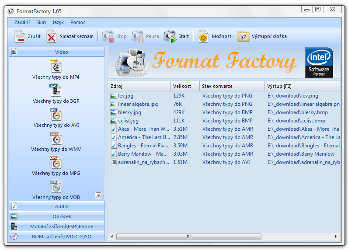Image resolution: width=348 pixels, height=251 pixels.
Task: Click the Výstup [F2] column header
Action: pos(302,86)
